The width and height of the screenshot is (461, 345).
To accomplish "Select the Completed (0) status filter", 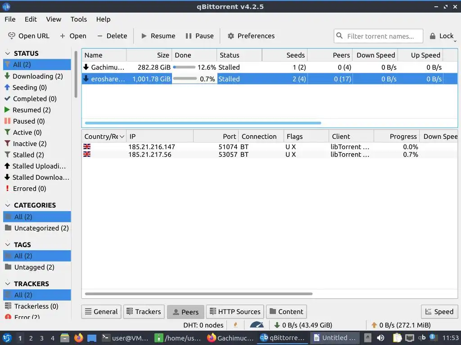I will 37,98.
